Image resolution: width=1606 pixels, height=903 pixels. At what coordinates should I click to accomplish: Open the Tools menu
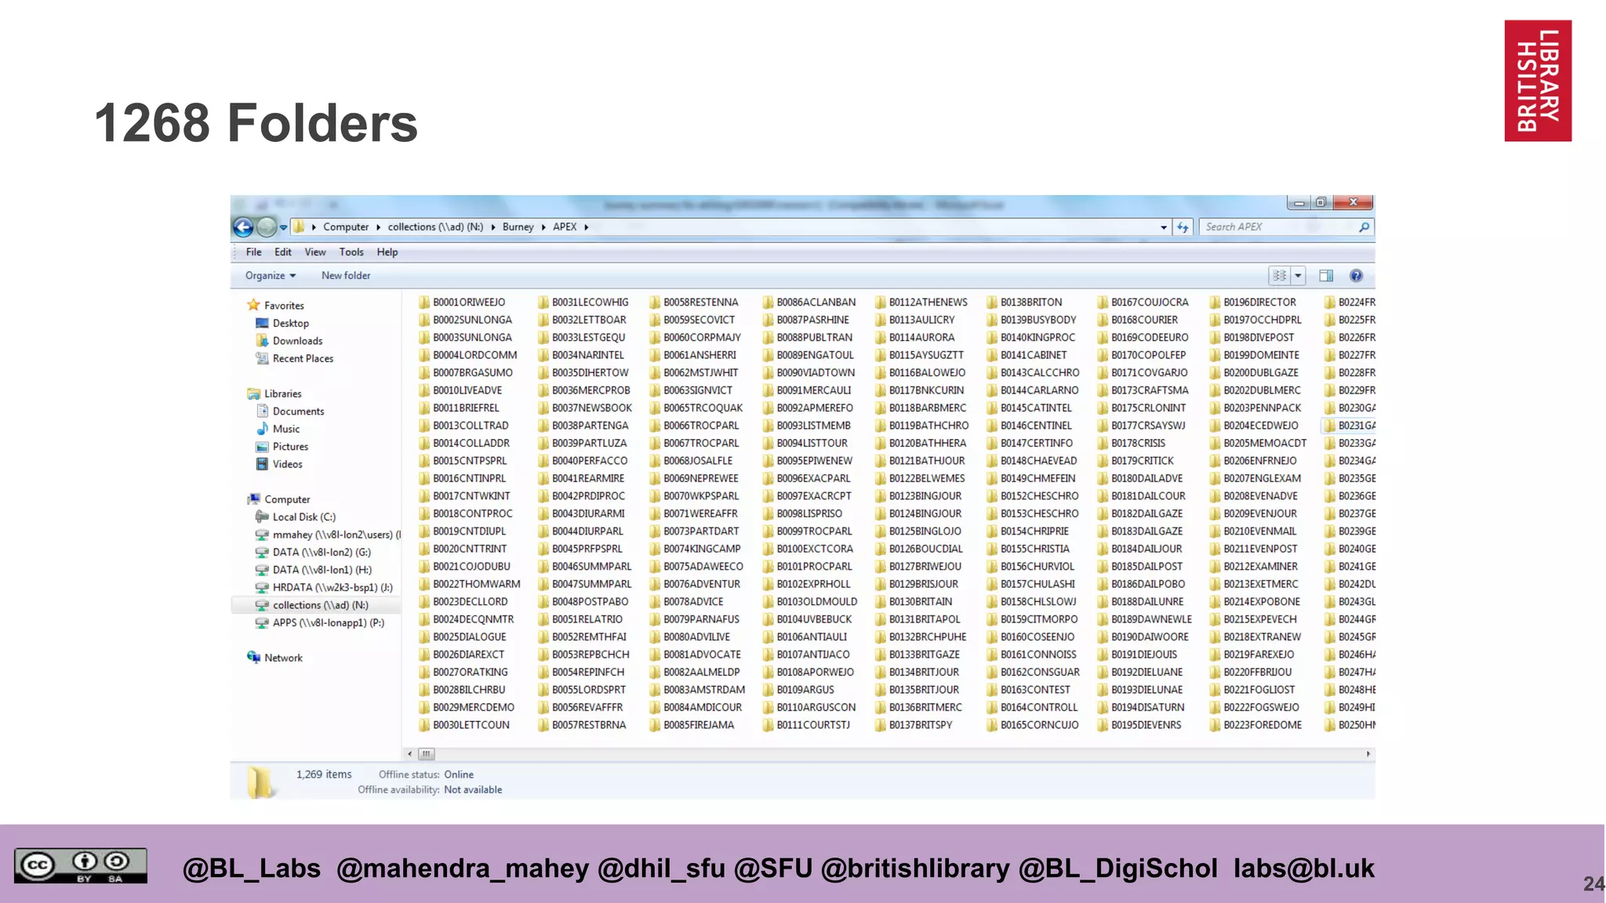(351, 252)
